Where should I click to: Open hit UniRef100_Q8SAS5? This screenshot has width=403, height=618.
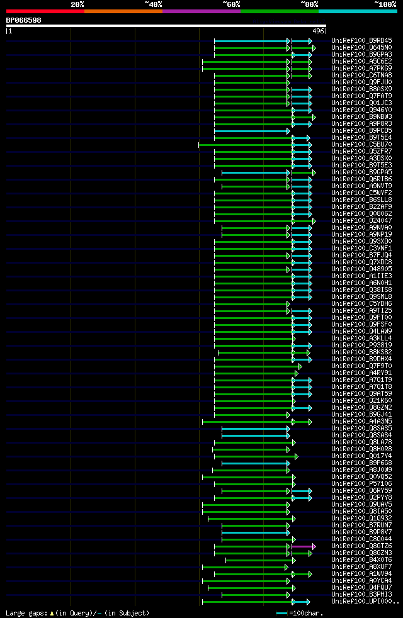point(361,429)
